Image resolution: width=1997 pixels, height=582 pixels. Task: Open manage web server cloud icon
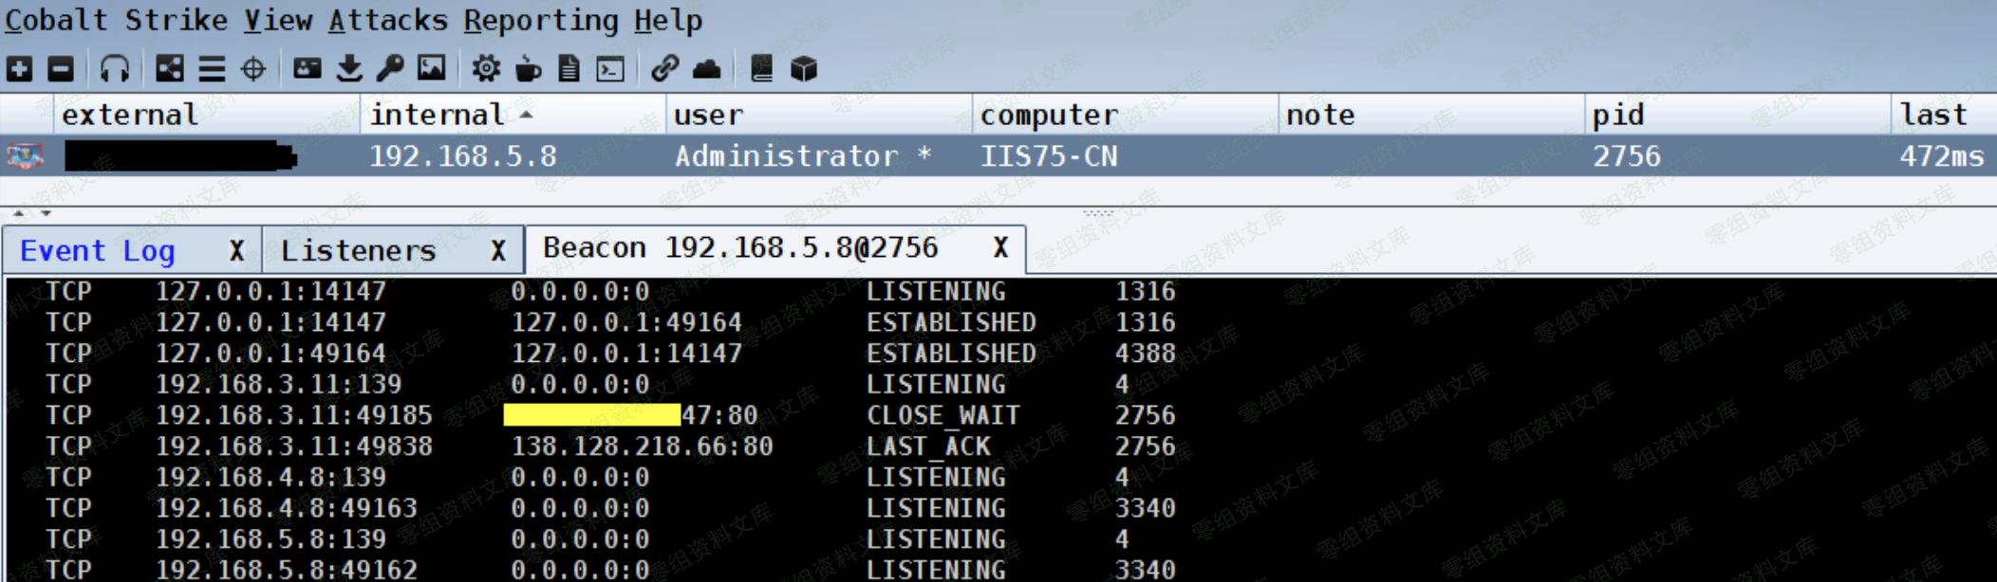pos(707,68)
